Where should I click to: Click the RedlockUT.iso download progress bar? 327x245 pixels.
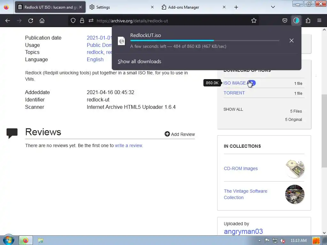tap(205, 41)
